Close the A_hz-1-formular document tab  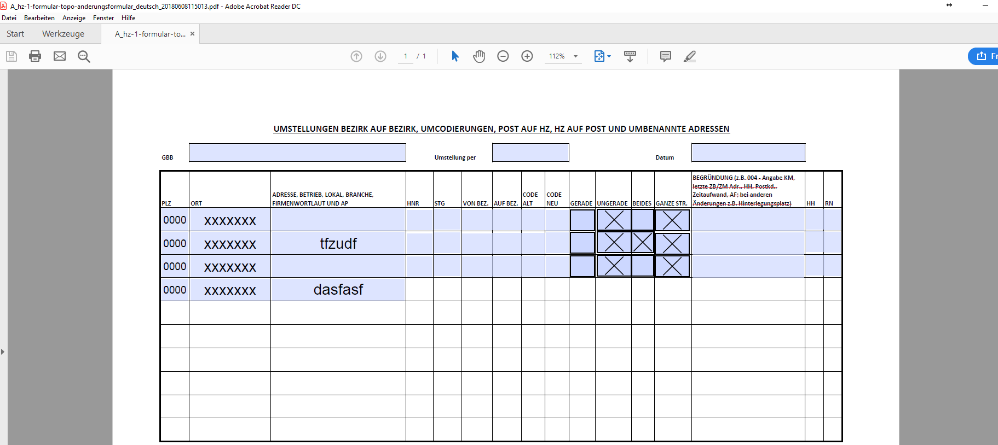pos(192,34)
